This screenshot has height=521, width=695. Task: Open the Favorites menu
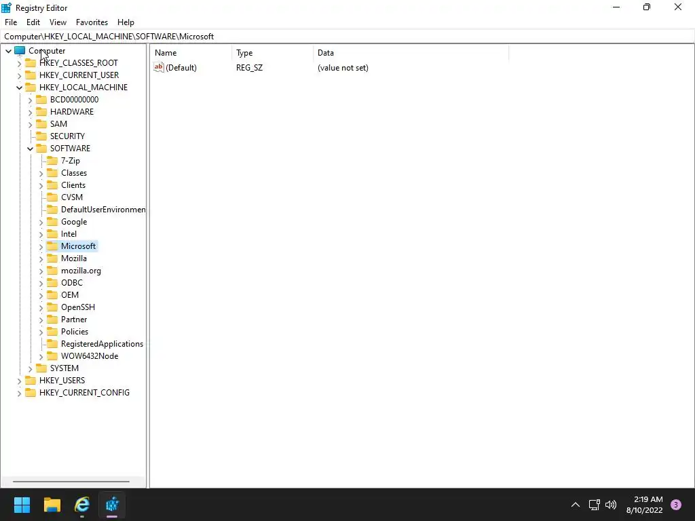(x=92, y=22)
